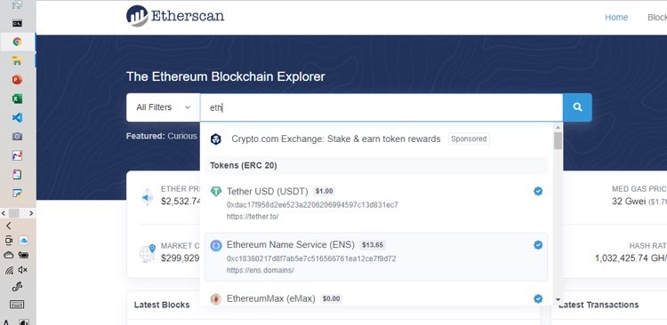Click the blue OneDrive cloud tray icon
The image size is (667, 325).
click(x=23, y=241)
